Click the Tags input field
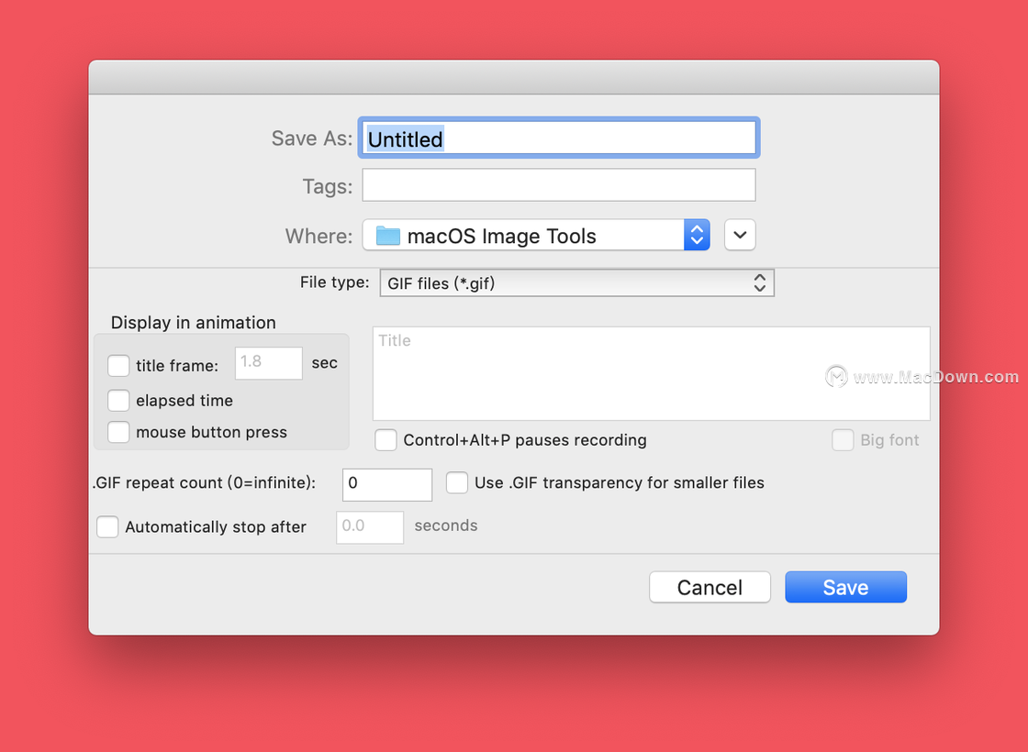This screenshot has width=1028, height=752. (559, 184)
